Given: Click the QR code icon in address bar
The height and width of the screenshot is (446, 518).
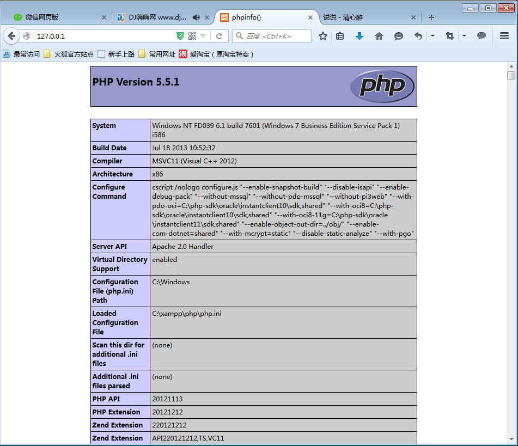Looking at the screenshot, I should [192, 36].
